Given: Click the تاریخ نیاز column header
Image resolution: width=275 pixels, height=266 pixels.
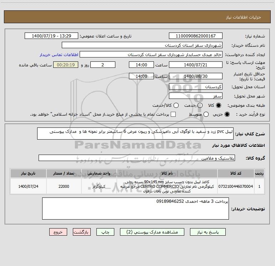Looking at the screenshot, I should pyautogui.click(x=28, y=173).
